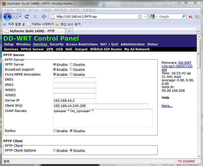Viewport: 203px width, 166px height.
Task: Open Access Restrictions tab
Action: point(82,44)
